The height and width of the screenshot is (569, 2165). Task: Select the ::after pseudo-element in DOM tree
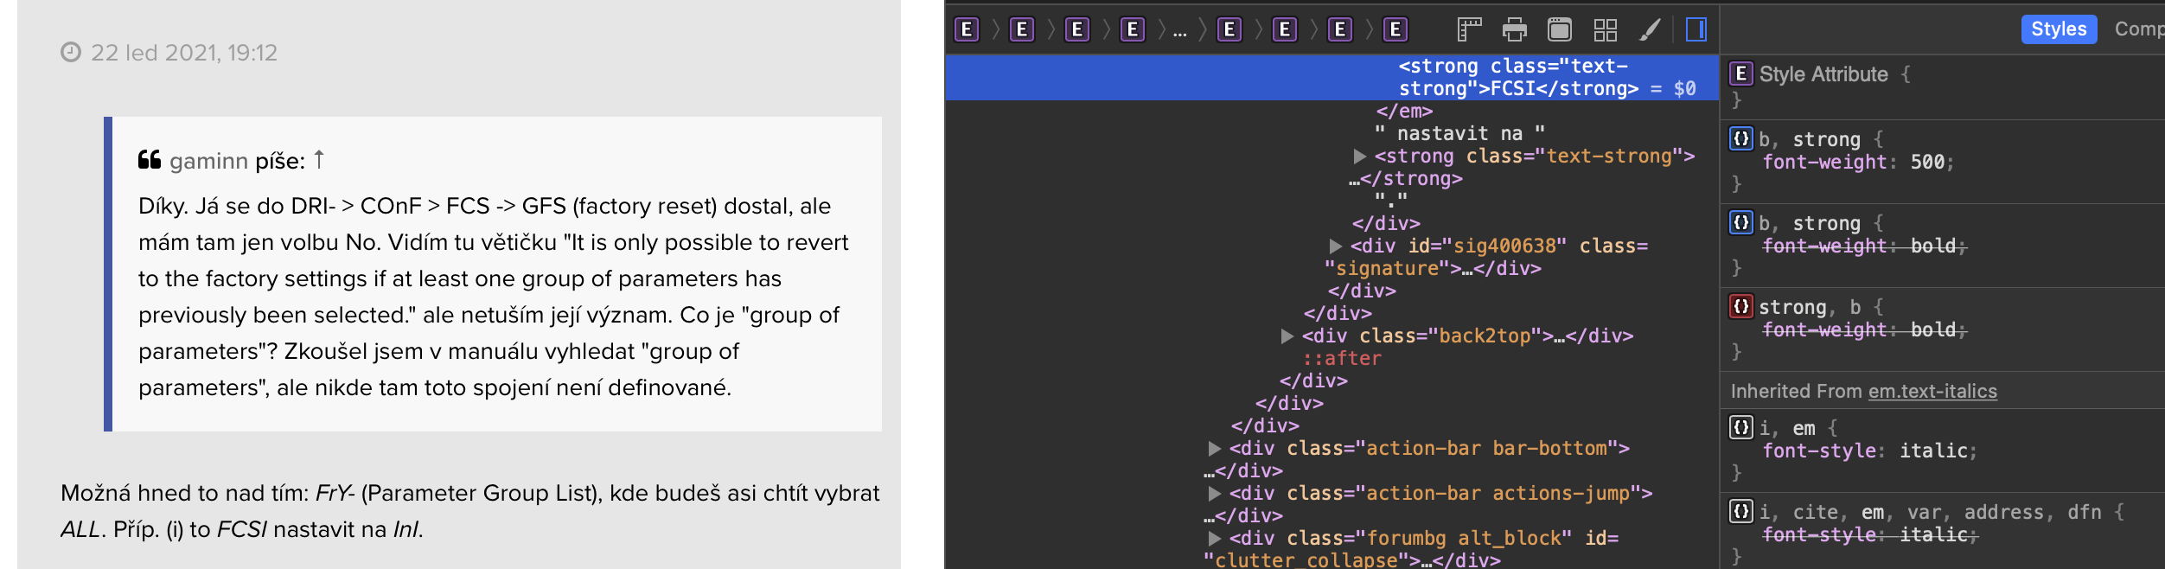[x=1341, y=359]
